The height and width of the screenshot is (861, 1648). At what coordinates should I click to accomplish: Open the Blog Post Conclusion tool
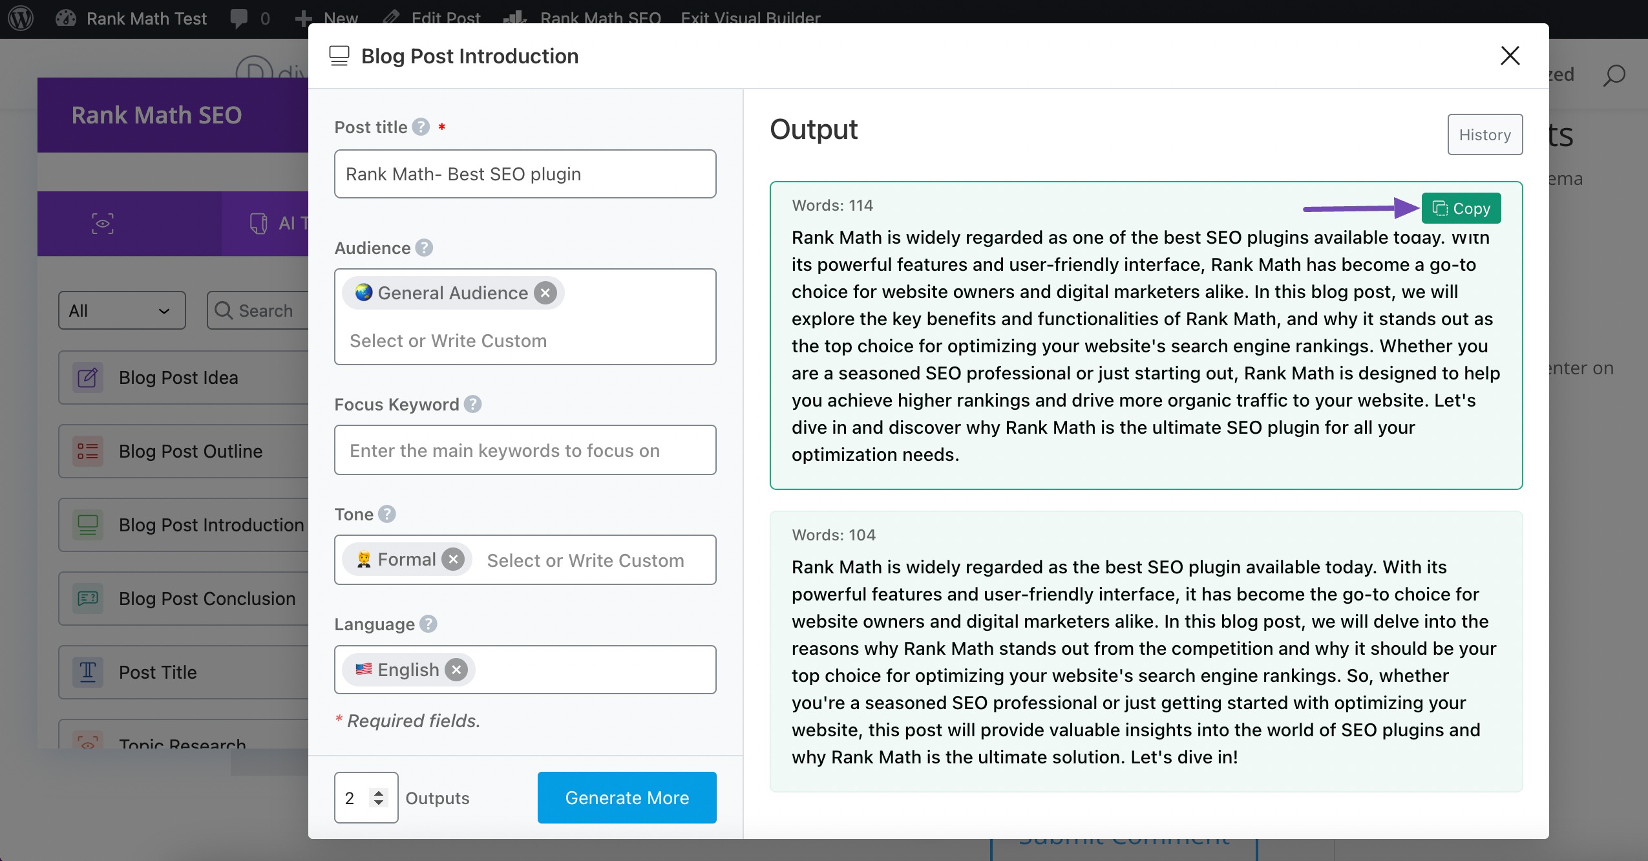click(x=184, y=599)
